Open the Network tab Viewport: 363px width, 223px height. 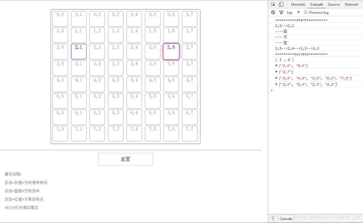pyautogui.click(x=351, y=4)
